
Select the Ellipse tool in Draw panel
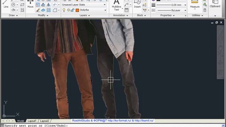point(13,10)
